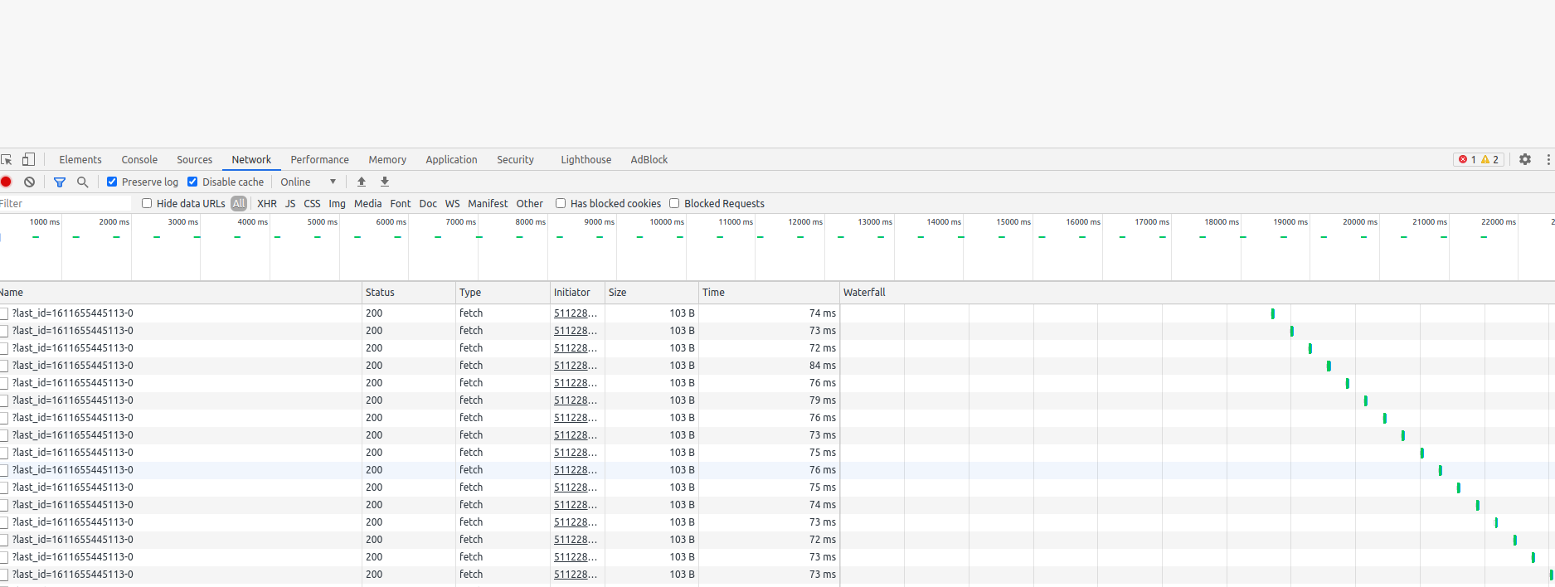Import a HAR file with the upload arrow

[x=362, y=182]
